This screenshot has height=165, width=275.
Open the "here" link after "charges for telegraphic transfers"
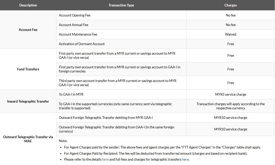185,159
